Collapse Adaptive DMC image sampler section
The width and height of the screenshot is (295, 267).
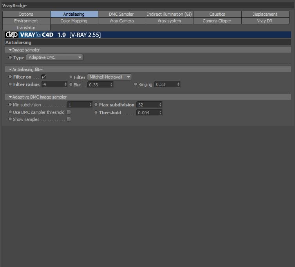[10, 97]
